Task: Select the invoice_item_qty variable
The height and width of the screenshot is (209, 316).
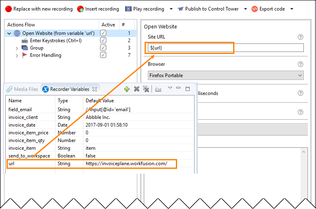Action: 26,140
